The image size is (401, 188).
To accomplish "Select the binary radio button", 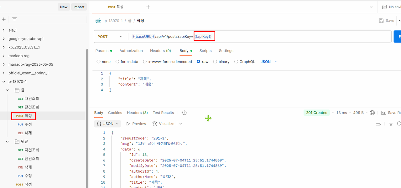I will (x=215, y=62).
